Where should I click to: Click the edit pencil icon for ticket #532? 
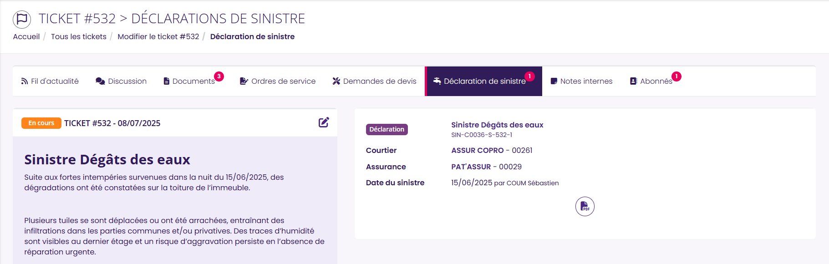324,122
